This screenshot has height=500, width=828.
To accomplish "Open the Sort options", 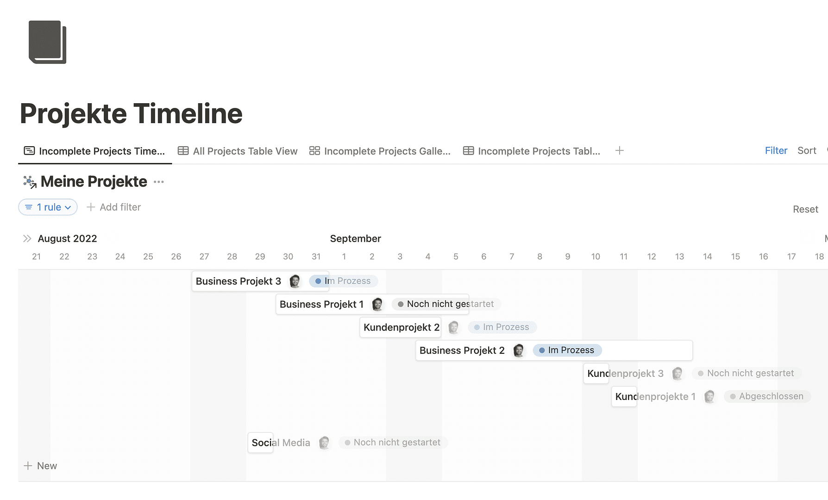I will coord(806,150).
